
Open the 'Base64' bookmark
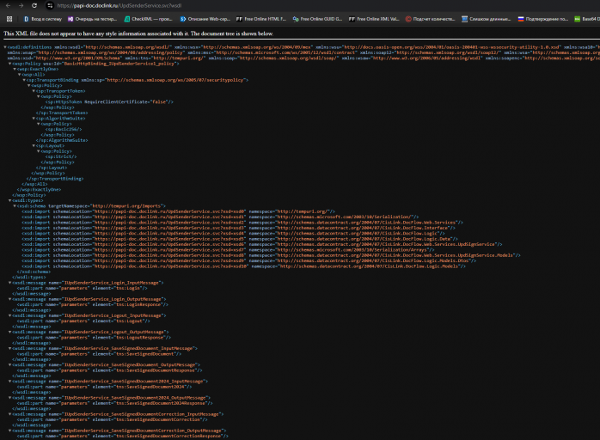pyautogui.click(x=587, y=19)
